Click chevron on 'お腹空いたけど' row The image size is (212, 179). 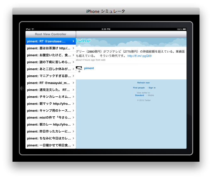73,55
